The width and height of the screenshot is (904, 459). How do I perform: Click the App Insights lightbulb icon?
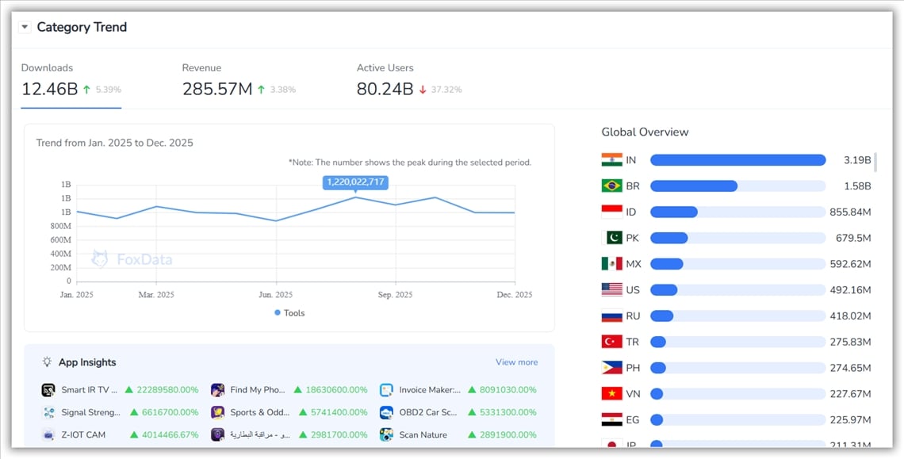(48, 362)
